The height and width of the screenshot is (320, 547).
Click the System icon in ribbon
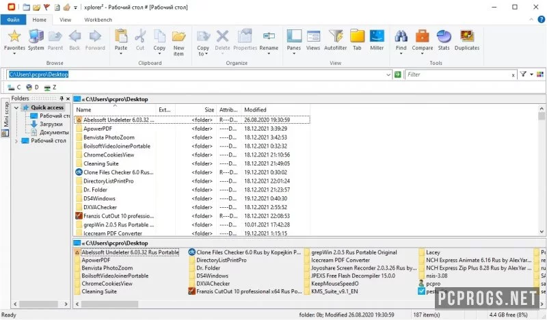coord(36,41)
